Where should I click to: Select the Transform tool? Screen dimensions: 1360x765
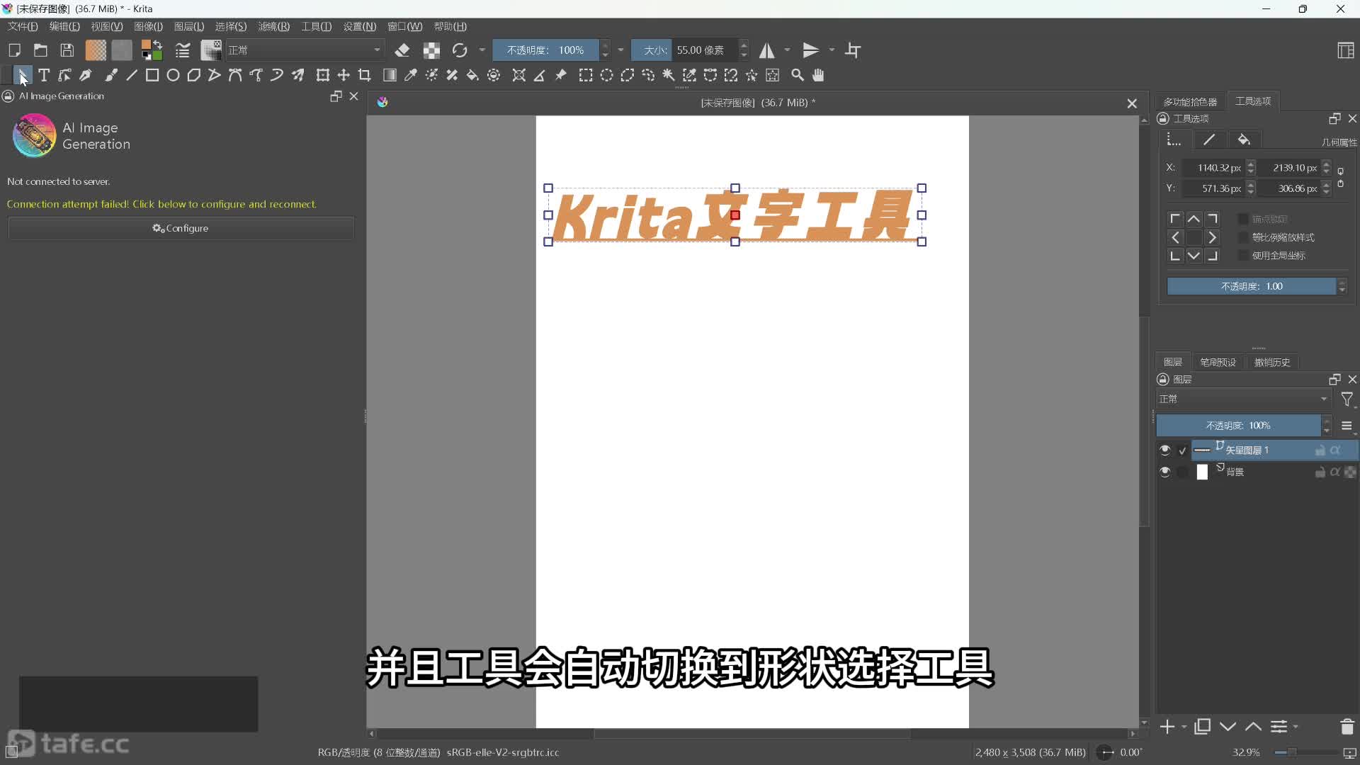point(323,75)
